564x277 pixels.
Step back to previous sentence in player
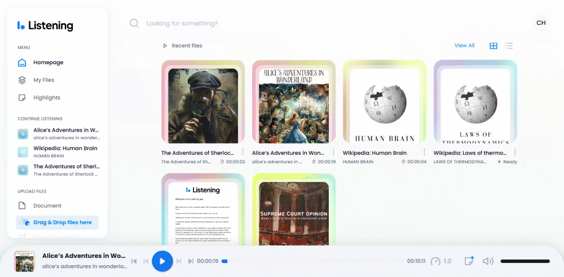point(146,261)
